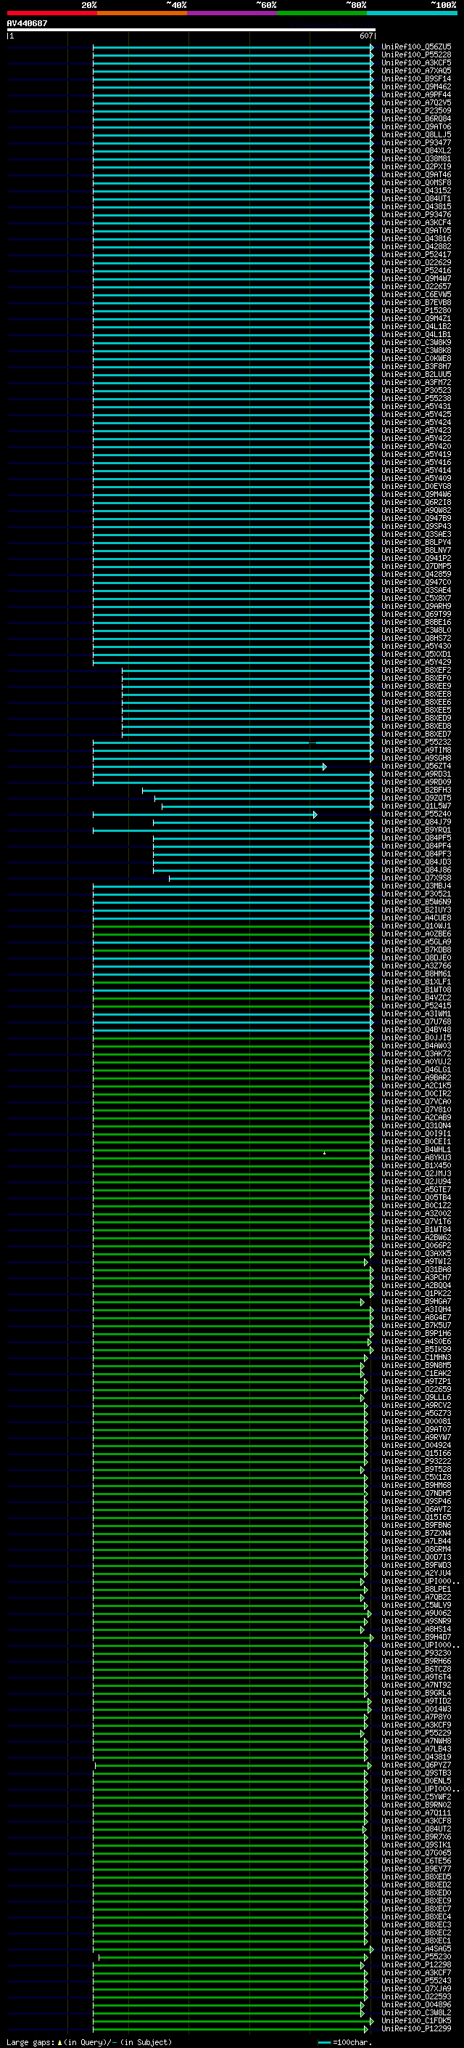Screen dimensions: 464x2048
Task: Select hit label UniRef100_Q014W3
Action: tap(416, 1709)
